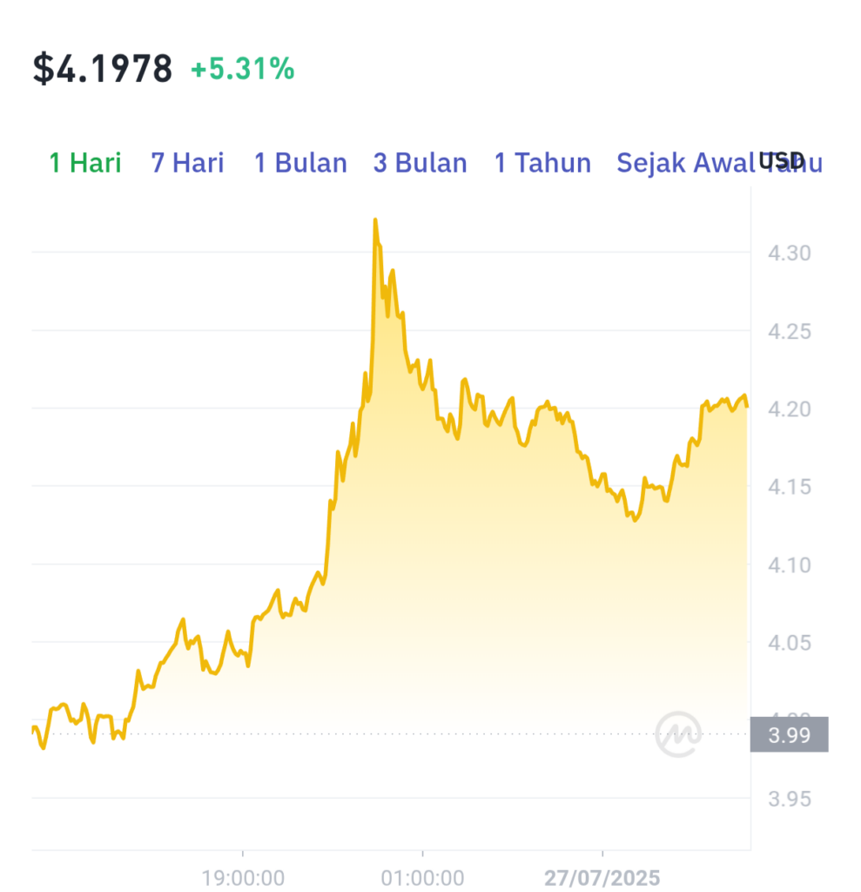Click the 01:00:00 time axis label
The width and height of the screenshot is (861, 892).
pyautogui.click(x=422, y=878)
